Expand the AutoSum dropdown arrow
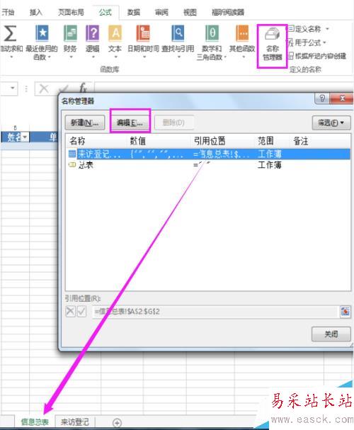 pos(11,57)
